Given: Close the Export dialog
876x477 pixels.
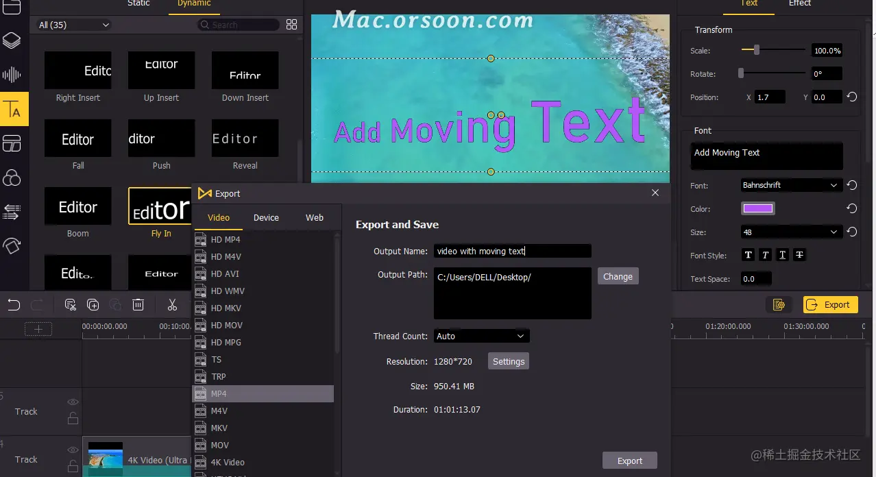Looking at the screenshot, I should pyautogui.click(x=655, y=193).
